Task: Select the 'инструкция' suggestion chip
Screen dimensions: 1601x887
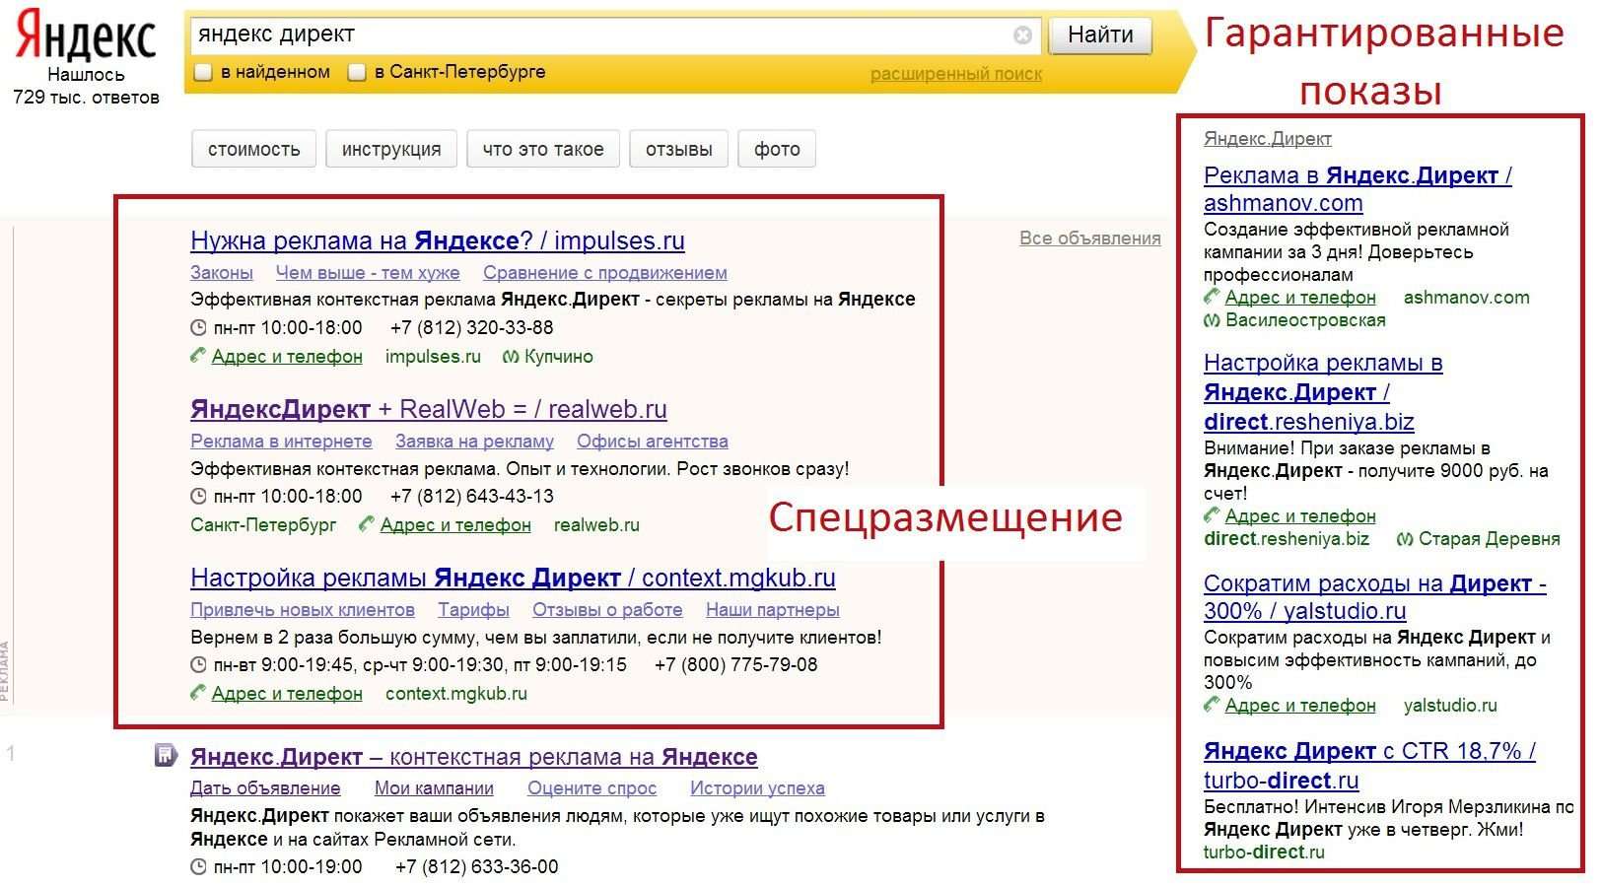Action: (x=391, y=150)
